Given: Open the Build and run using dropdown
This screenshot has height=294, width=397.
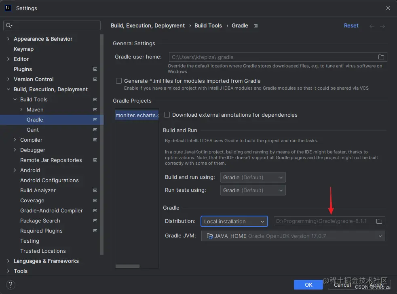Looking at the screenshot, I should (x=253, y=177).
